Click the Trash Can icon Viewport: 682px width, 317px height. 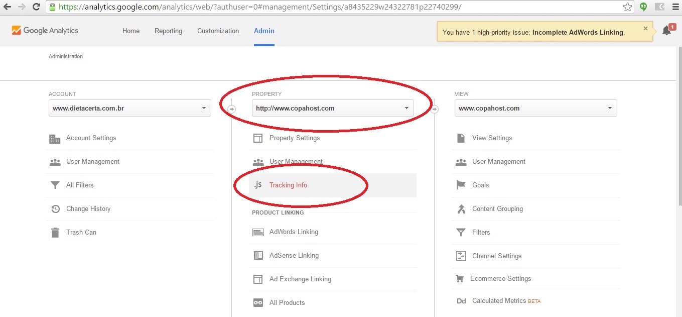pyautogui.click(x=55, y=233)
